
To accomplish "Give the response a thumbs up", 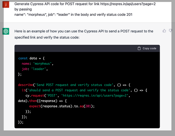I will coord(164,31).
